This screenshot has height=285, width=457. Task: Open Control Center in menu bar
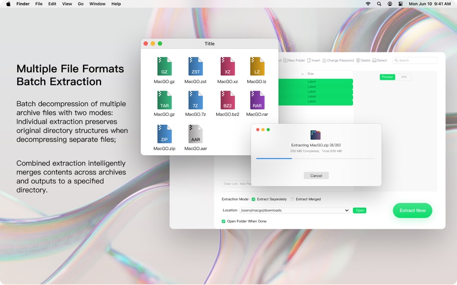point(400,4)
